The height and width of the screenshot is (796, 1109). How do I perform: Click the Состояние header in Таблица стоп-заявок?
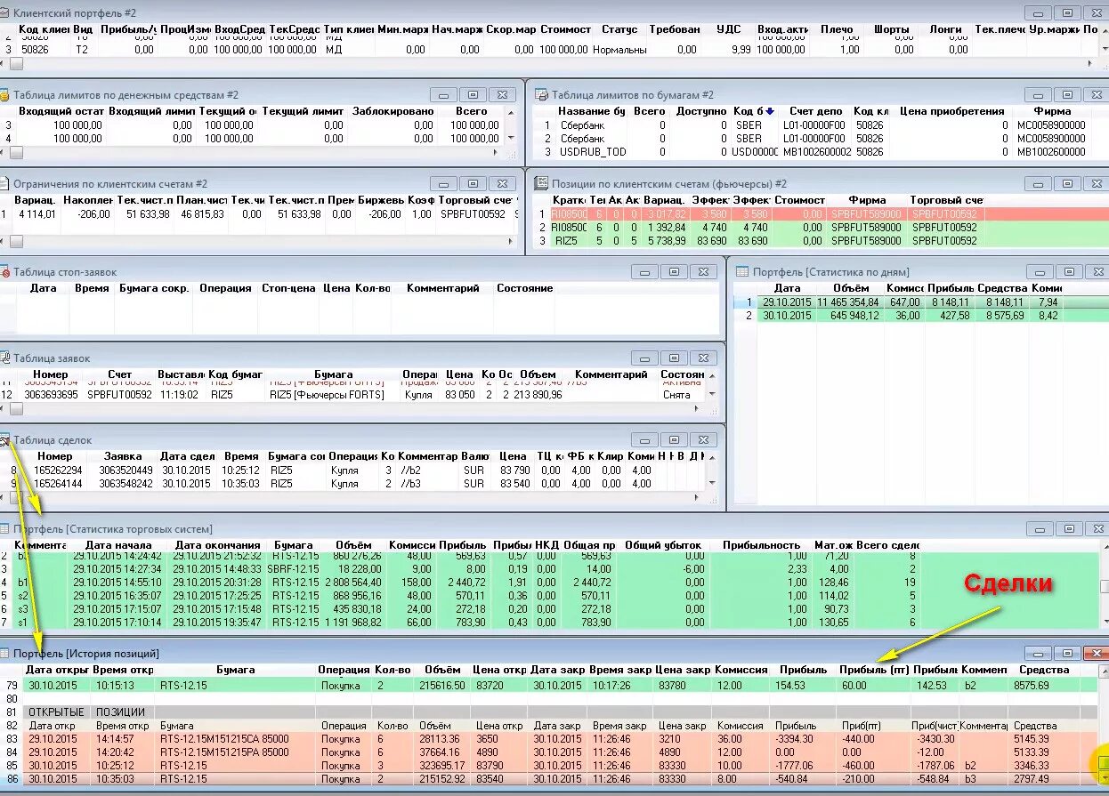tap(525, 288)
